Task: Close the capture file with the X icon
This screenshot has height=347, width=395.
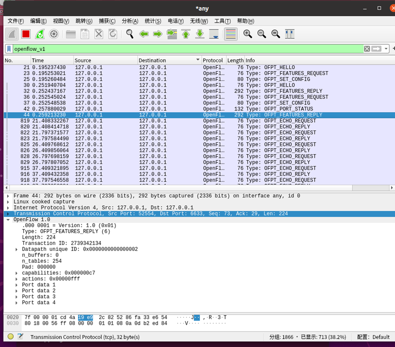Action: point(99,34)
